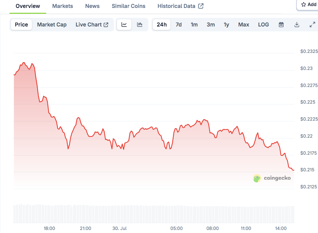Image resolution: width=318 pixels, height=233 pixels.
Task: Switch to line chart view icon
Action: pyautogui.click(x=124, y=25)
